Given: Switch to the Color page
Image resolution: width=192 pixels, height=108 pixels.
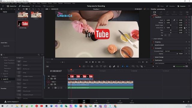Looking at the screenshot, I should (x=108, y=101).
